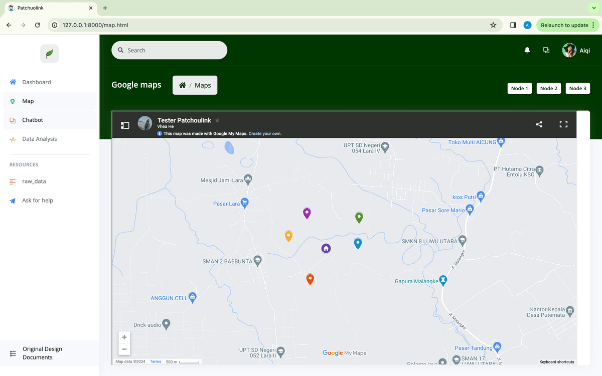Click the notification bell icon
602x376 pixels.
click(x=527, y=50)
